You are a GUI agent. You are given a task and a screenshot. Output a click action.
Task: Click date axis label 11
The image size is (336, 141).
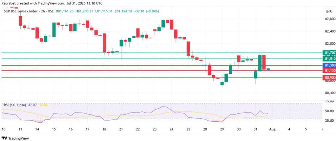coord(20,129)
